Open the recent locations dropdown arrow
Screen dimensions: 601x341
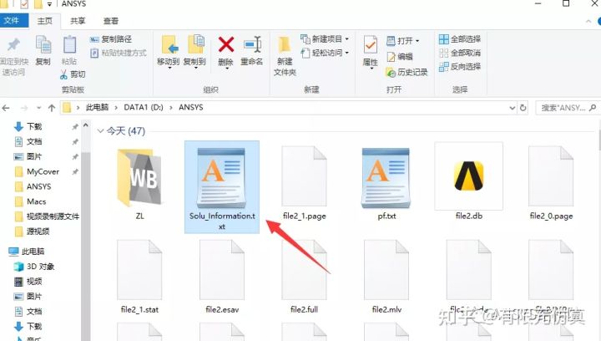click(38, 108)
